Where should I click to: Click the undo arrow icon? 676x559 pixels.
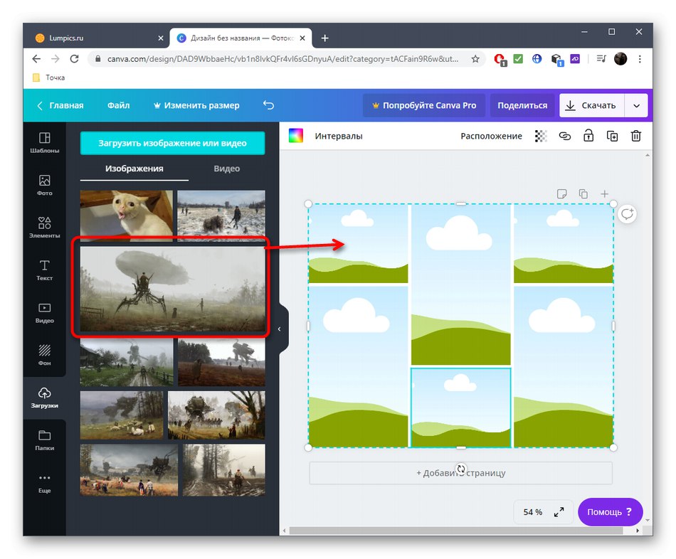[x=268, y=105]
